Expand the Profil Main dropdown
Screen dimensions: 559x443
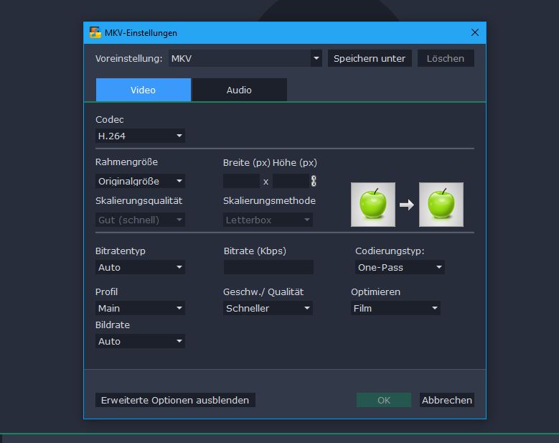[140, 308]
